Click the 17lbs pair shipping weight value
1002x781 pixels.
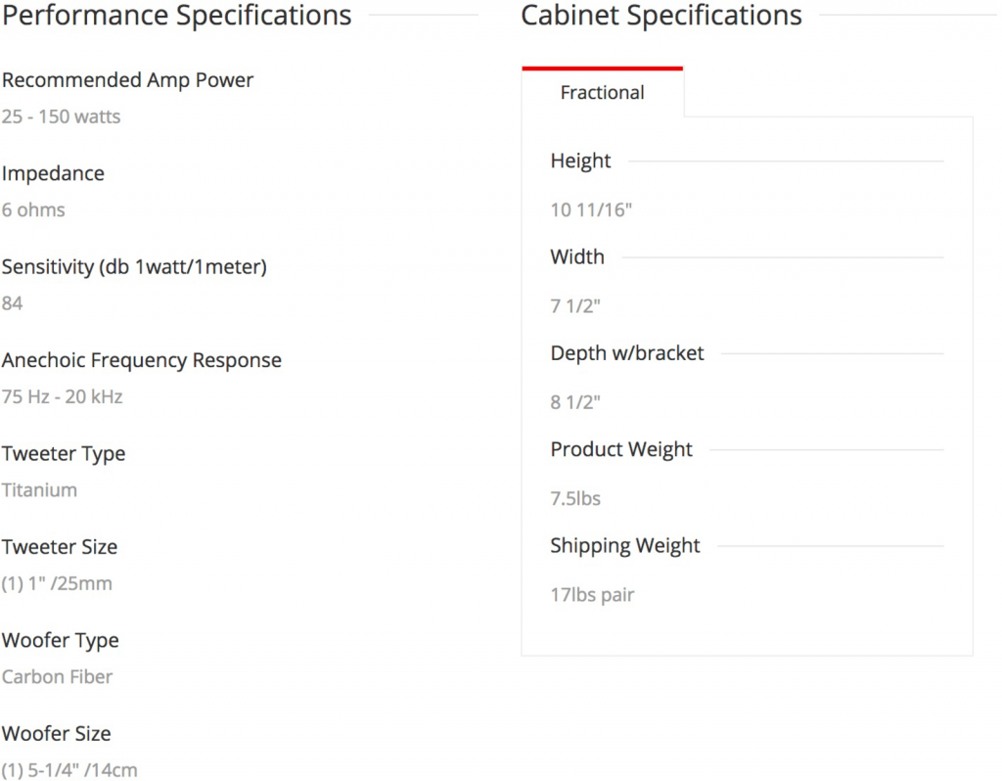pos(592,594)
